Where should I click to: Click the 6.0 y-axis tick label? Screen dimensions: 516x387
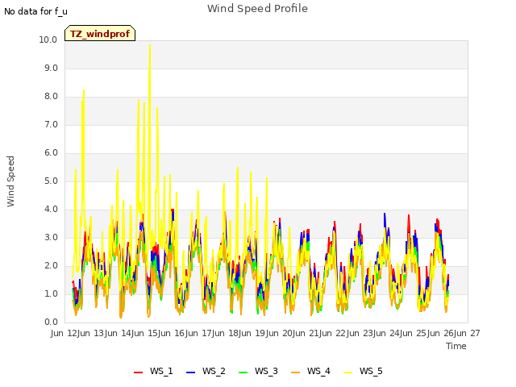pos(51,152)
